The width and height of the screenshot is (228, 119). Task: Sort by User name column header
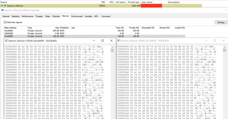coord(147,2)
